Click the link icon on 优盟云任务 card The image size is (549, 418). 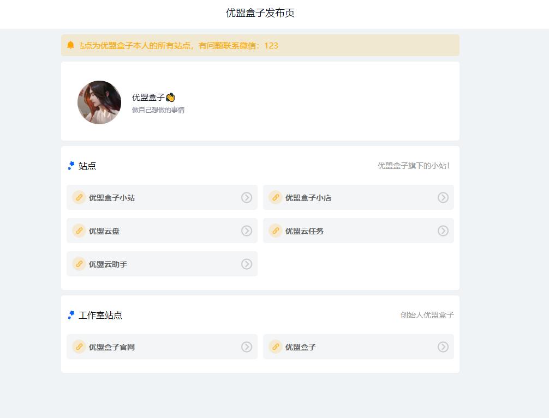click(275, 231)
